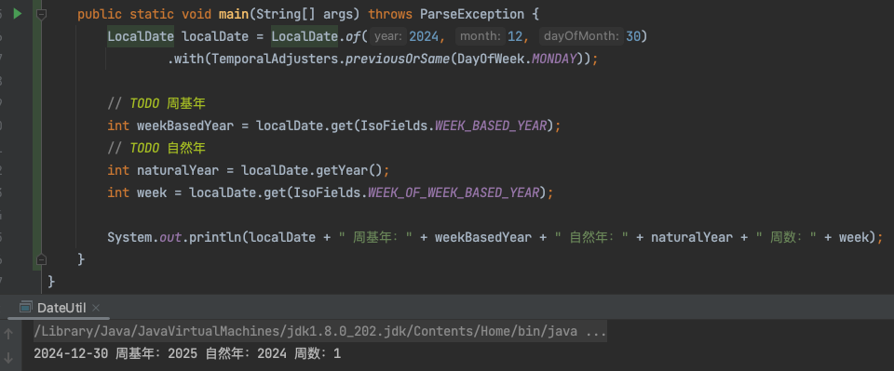Screen dimensions: 894x371
Task: Click the down arrow in the run console
Action: click(x=8, y=357)
